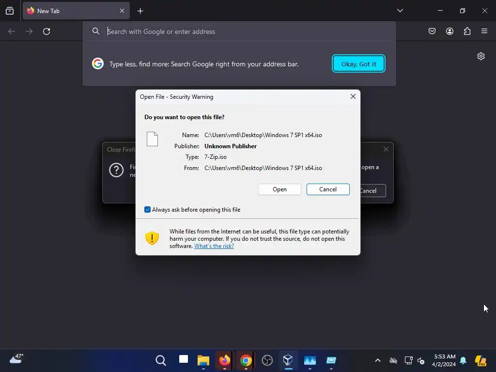Open the What's the risk? link
Image resolution: width=496 pixels, height=372 pixels.
(x=214, y=246)
